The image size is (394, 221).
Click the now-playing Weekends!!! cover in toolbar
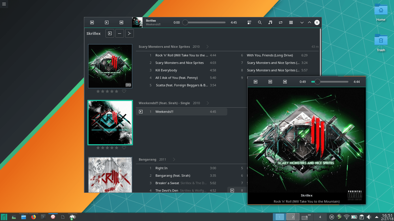coord(137,22)
